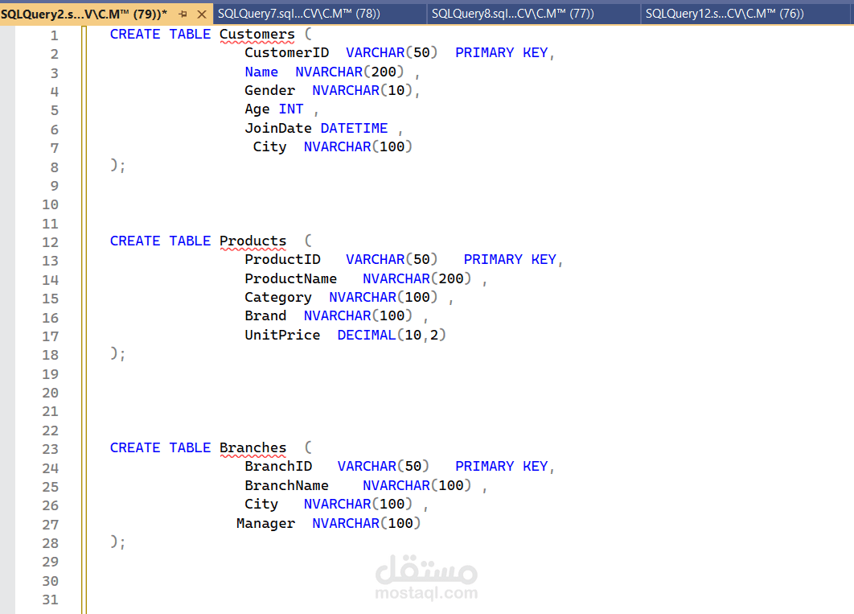
Task: Click the Products table name
Action: (x=253, y=241)
